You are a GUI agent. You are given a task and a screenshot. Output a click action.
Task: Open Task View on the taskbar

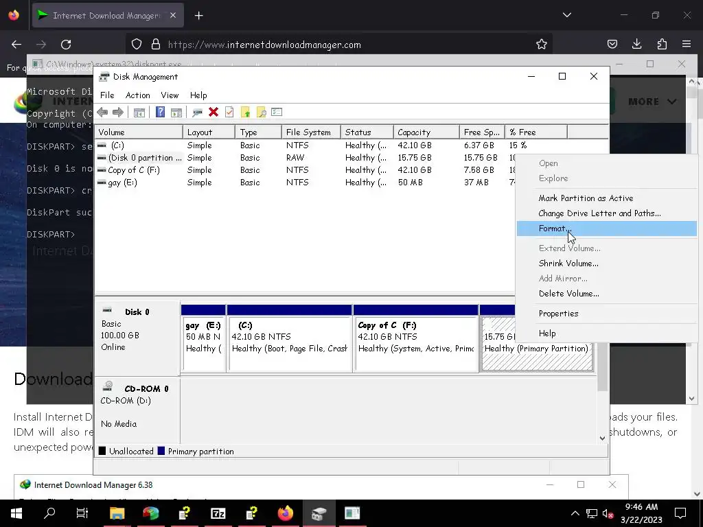[x=82, y=513]
